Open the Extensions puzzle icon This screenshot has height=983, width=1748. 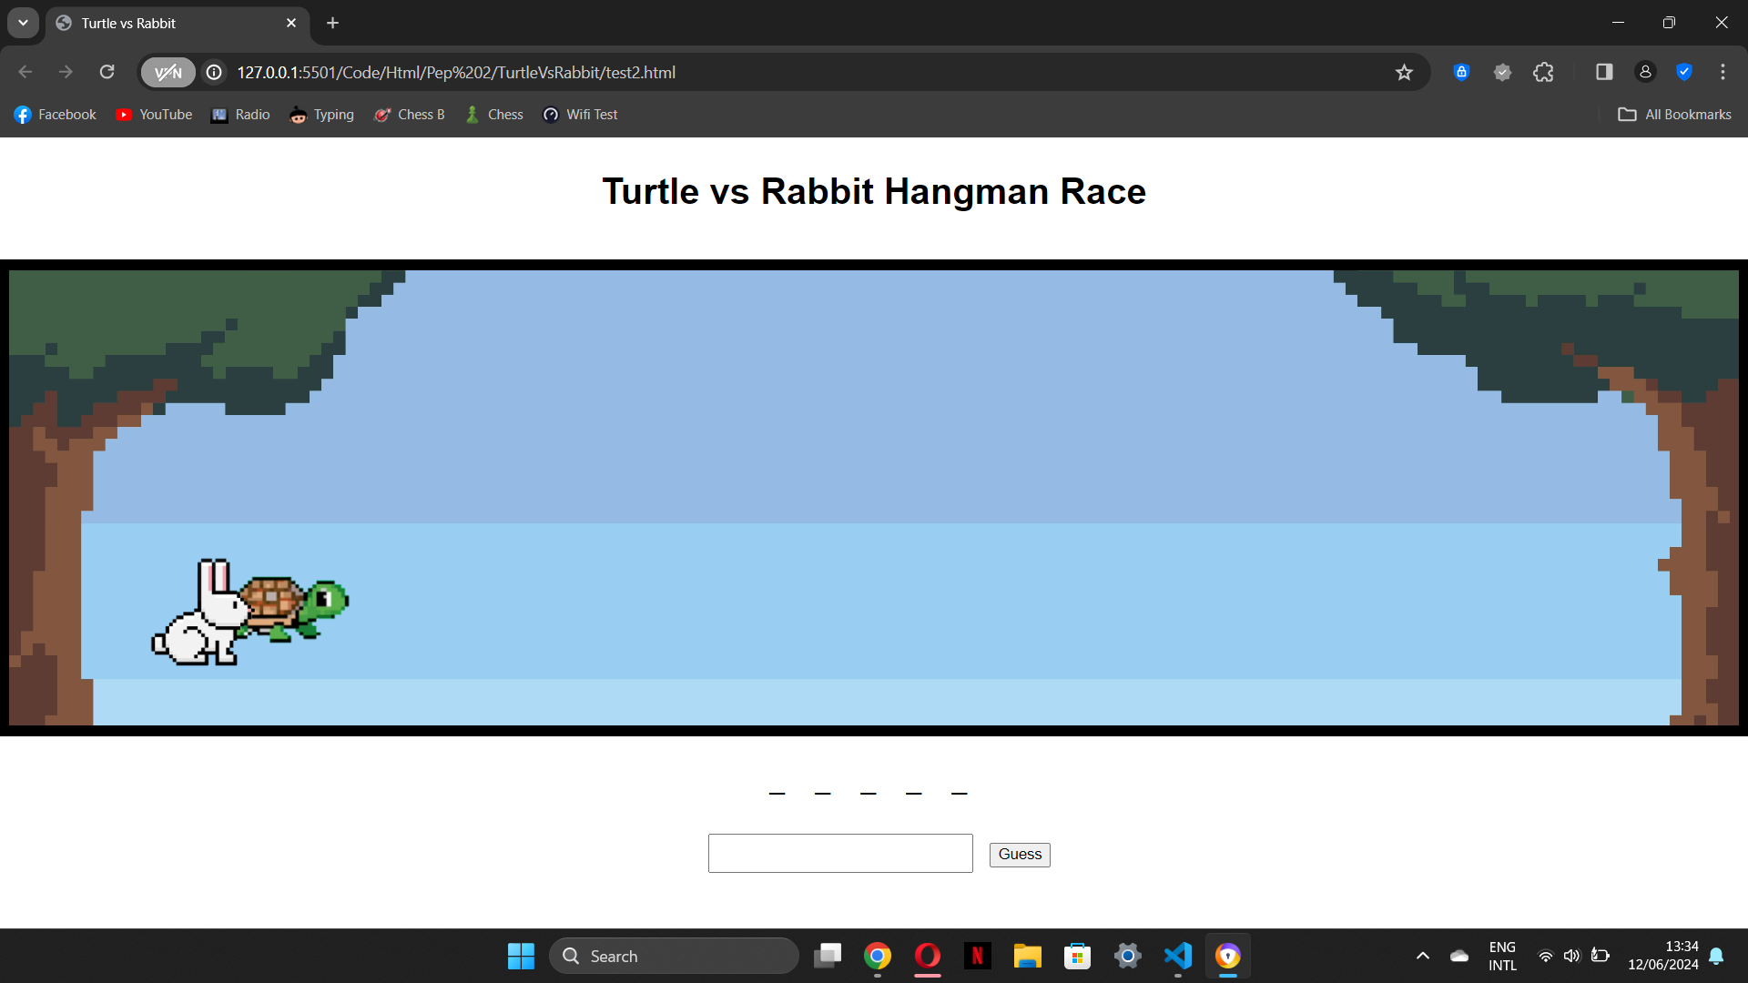pyautogui.click(x=1543, y=72)
